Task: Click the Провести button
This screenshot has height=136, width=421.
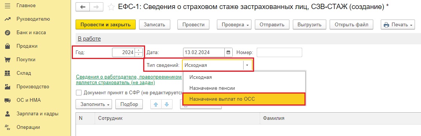Action: coord(193,25)
